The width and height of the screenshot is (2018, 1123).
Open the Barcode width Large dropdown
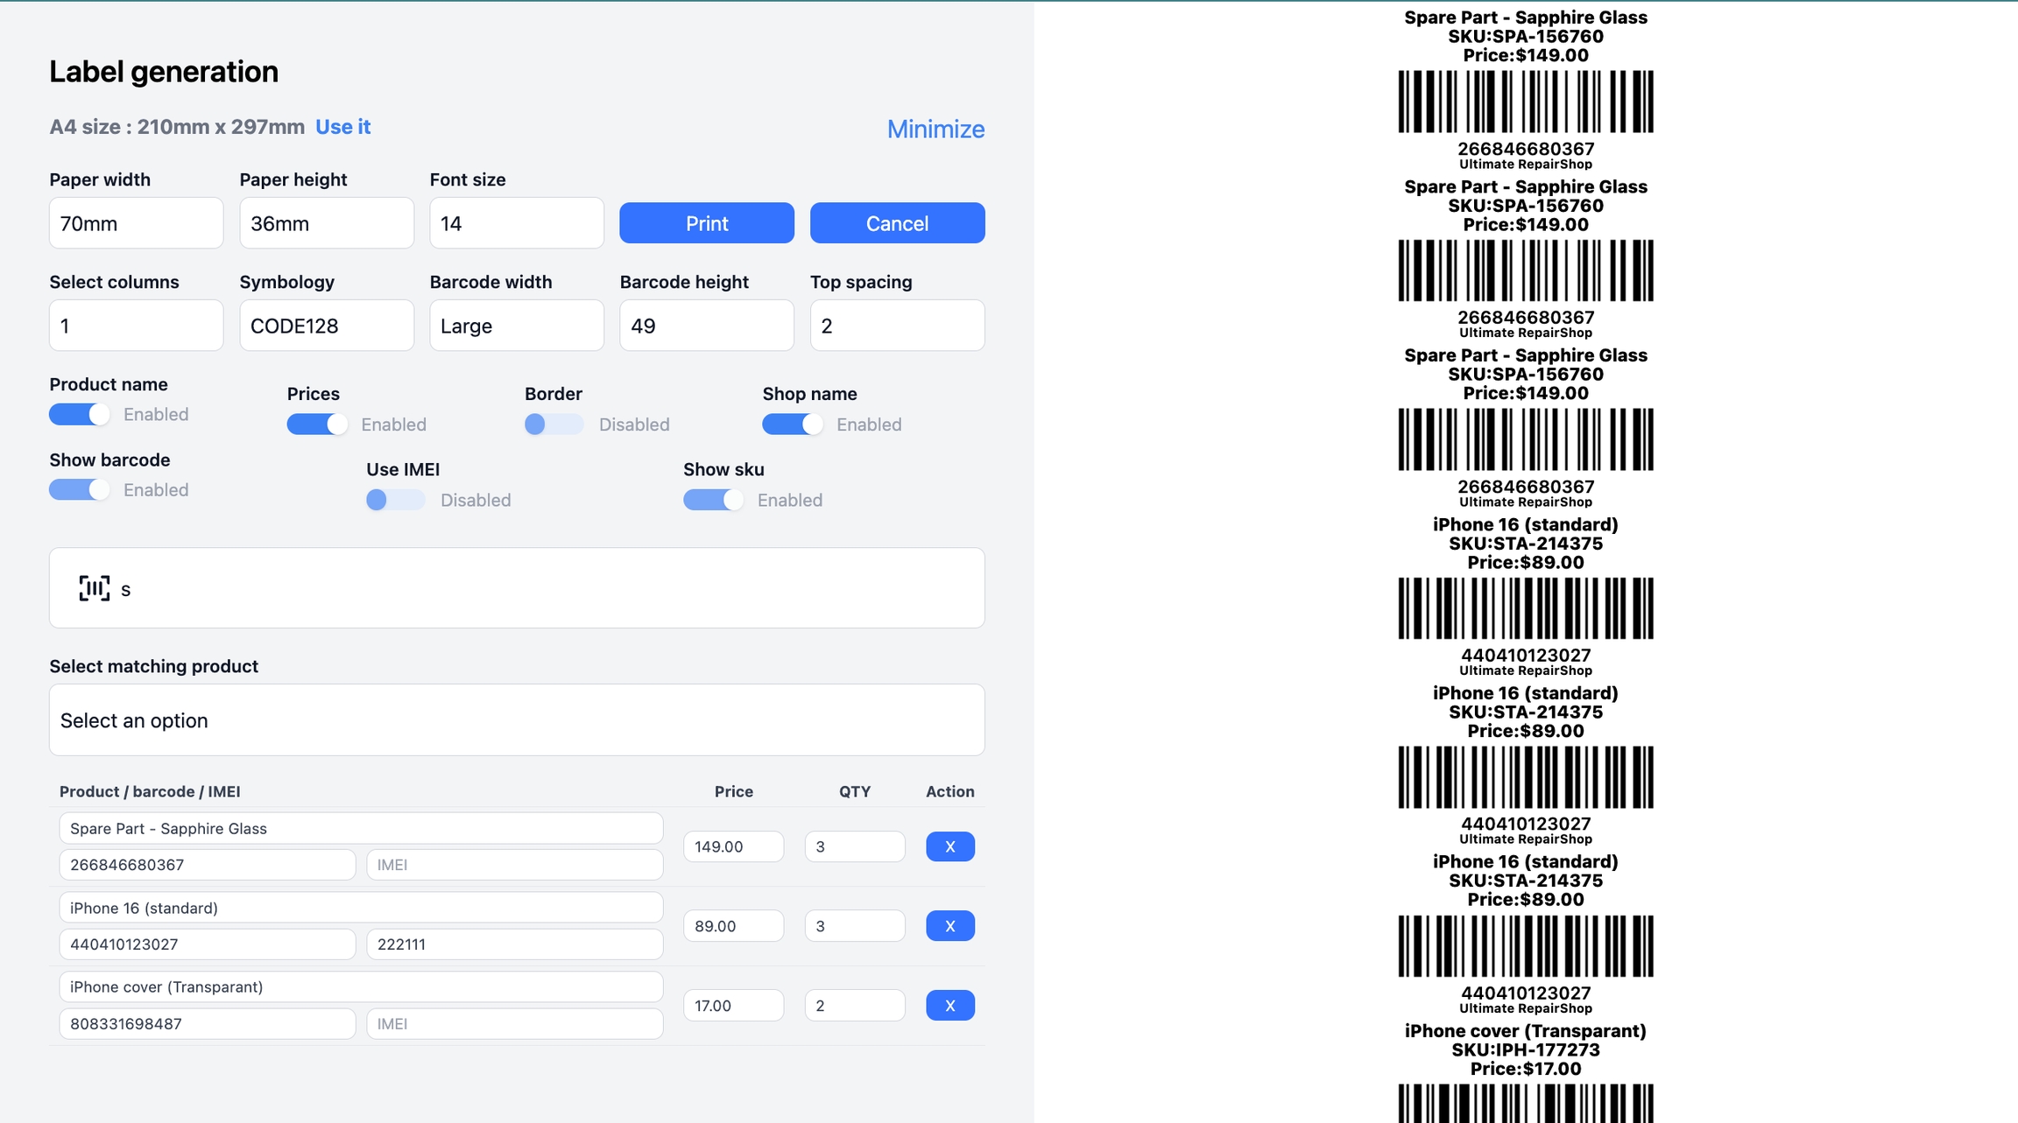coord(516,326)
